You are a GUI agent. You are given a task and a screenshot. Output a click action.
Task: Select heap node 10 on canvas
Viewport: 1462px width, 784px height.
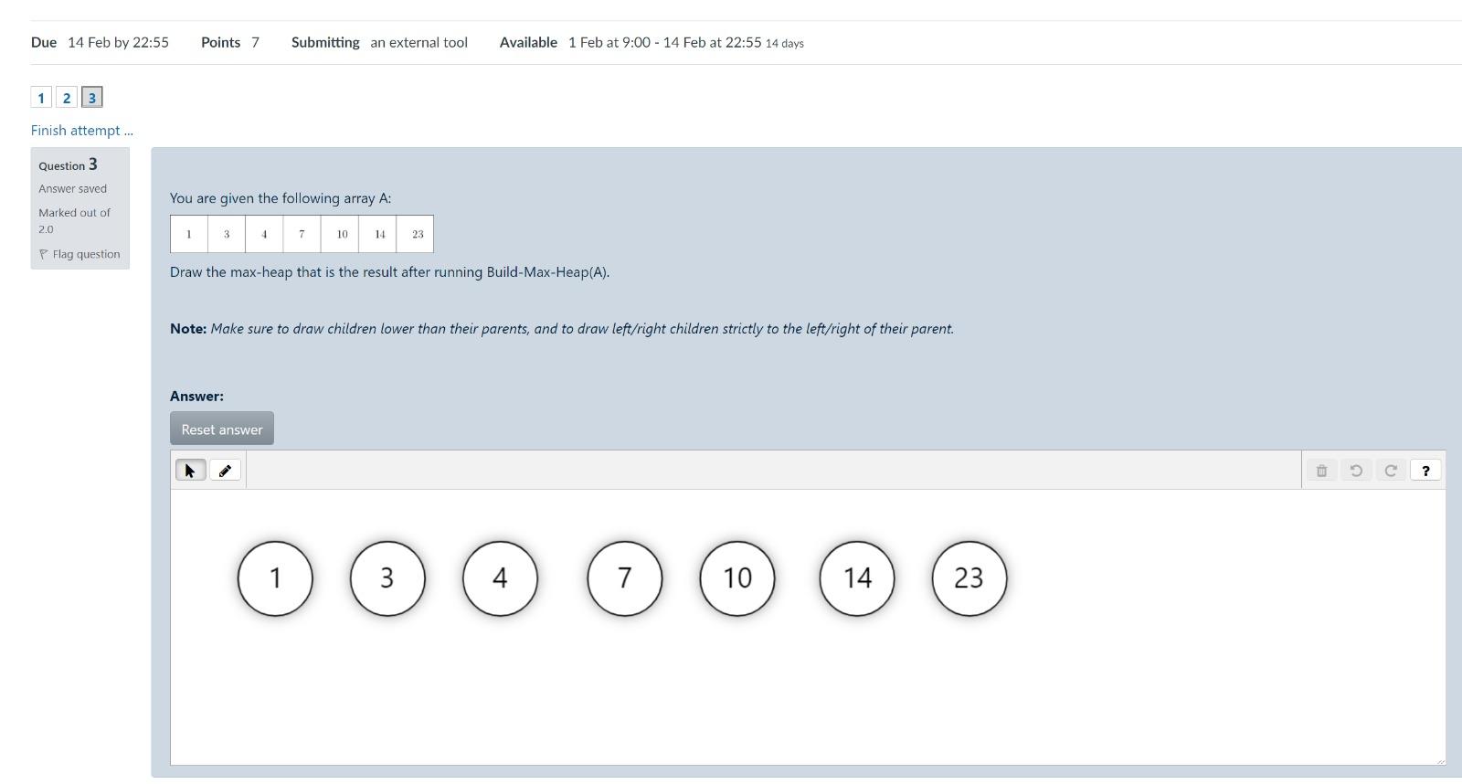[x=737, y=578]
